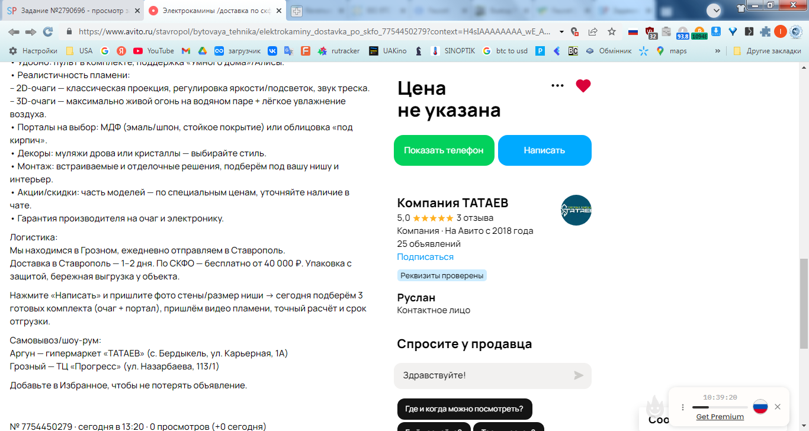
Task: Open the SINOPTIK bookmark
Action: [x=453, y=51]
